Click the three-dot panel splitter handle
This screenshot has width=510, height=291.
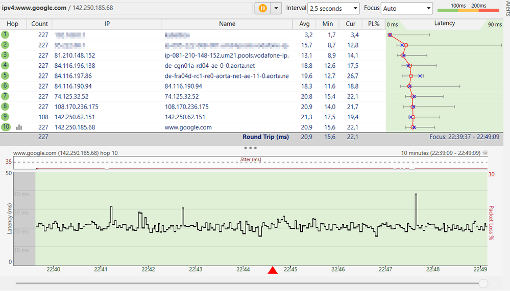[x=250, y=148]
